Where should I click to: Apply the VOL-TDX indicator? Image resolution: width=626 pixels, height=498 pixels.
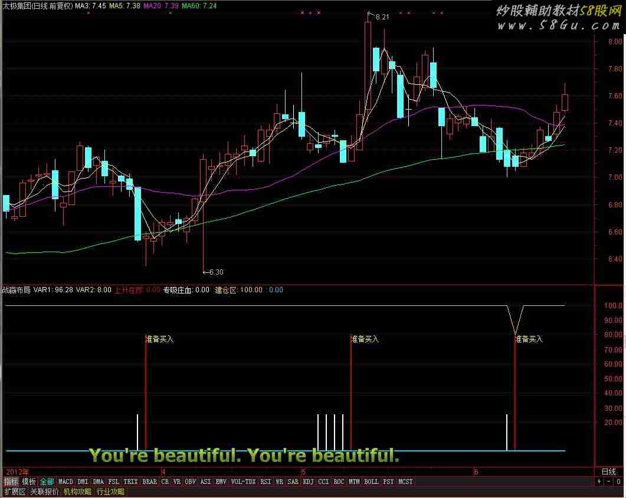tap(244, 481)
